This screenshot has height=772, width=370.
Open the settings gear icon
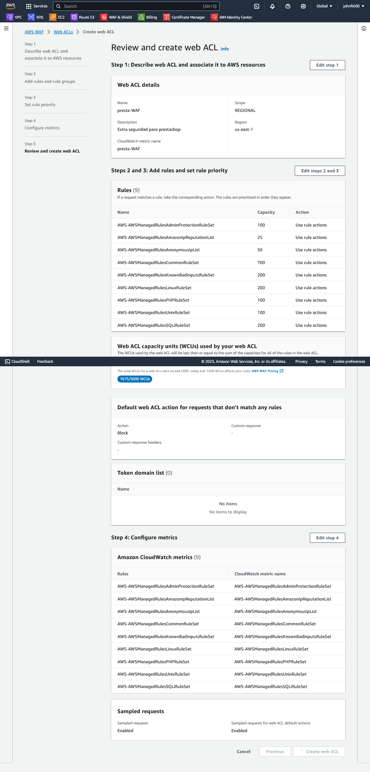pyautogui.click(x=303, y=6)
